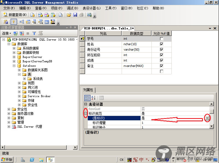This screenshot has height=163, width=219.
Task: Collapse the database node in the tree
Action: [14, 66]
